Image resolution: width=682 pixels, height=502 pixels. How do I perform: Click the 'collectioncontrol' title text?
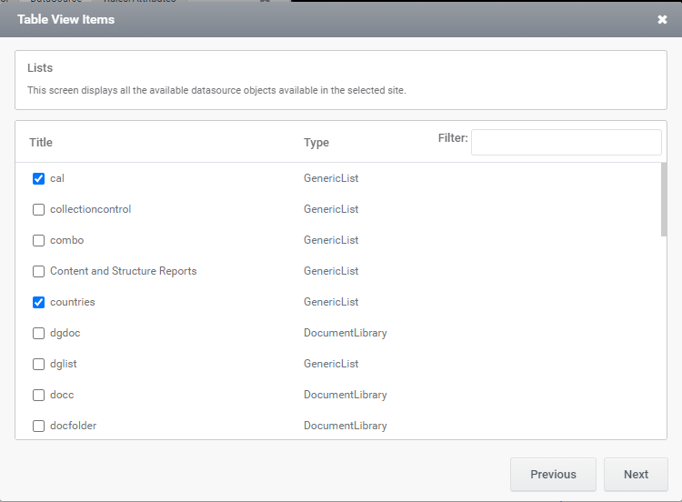point(90,209)
